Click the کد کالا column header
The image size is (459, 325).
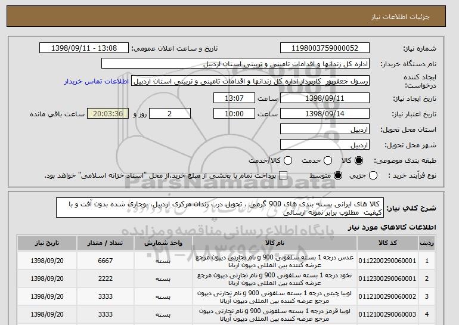pos(387,243)
